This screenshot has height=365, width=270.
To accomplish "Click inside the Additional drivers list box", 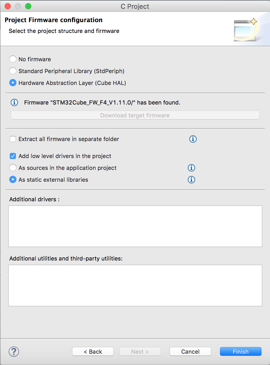I will tap(135, 226).
